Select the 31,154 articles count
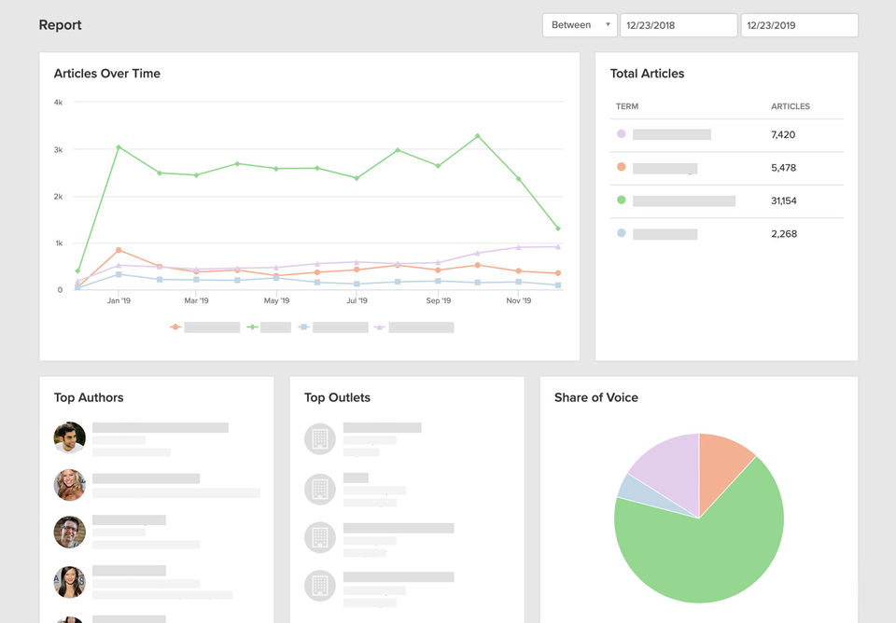This screenshot has height=623, width=896. pyautogui.click(x=783, y=201)
